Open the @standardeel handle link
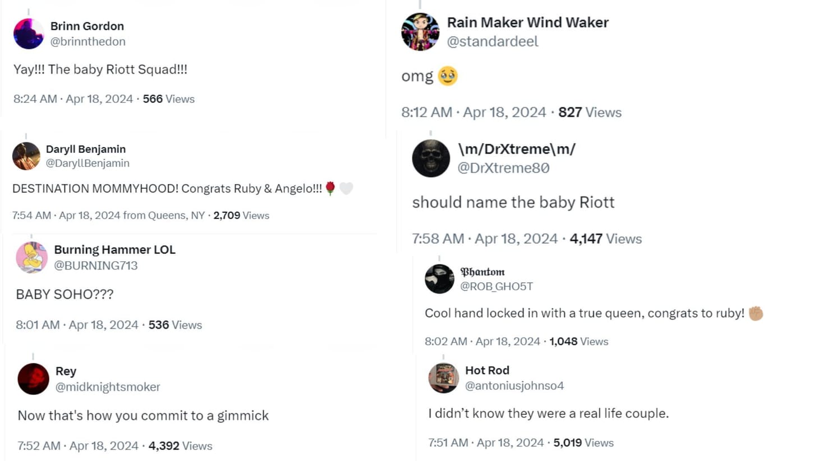This screenshot has width=819, height=461. point(493,42)
